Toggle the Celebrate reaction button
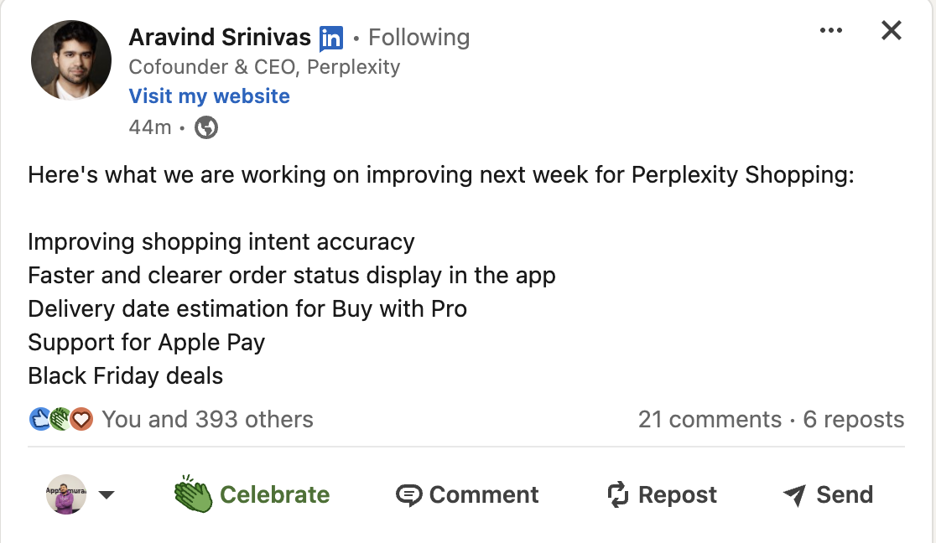The width and height of the screenshot is (936, 543). click(252, 494)
